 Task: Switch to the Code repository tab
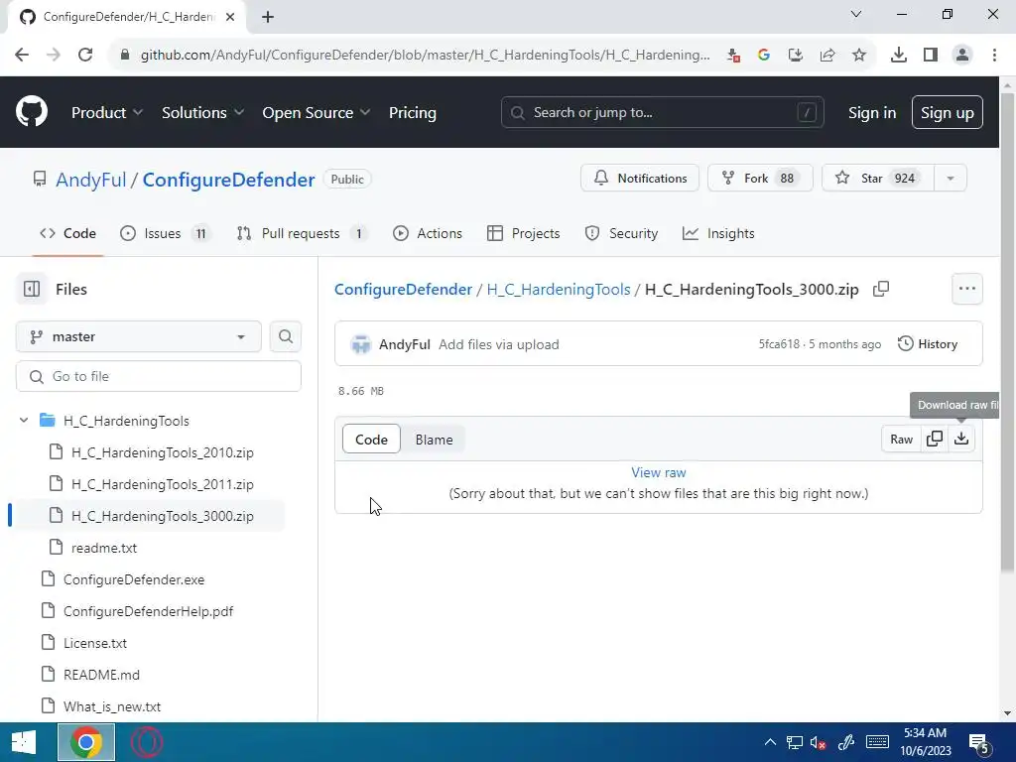coord(68,233)
